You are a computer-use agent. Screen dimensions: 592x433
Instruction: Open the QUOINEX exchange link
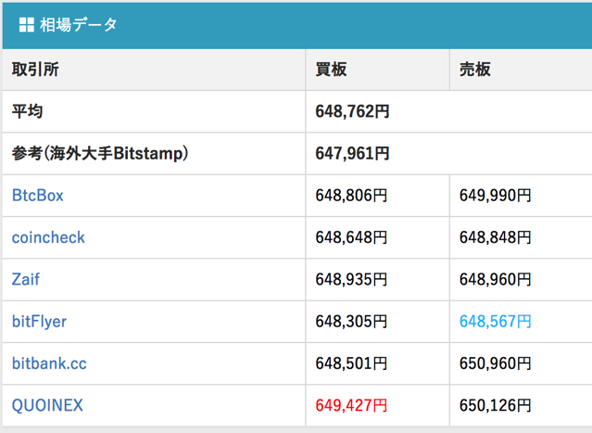(47, 405)
